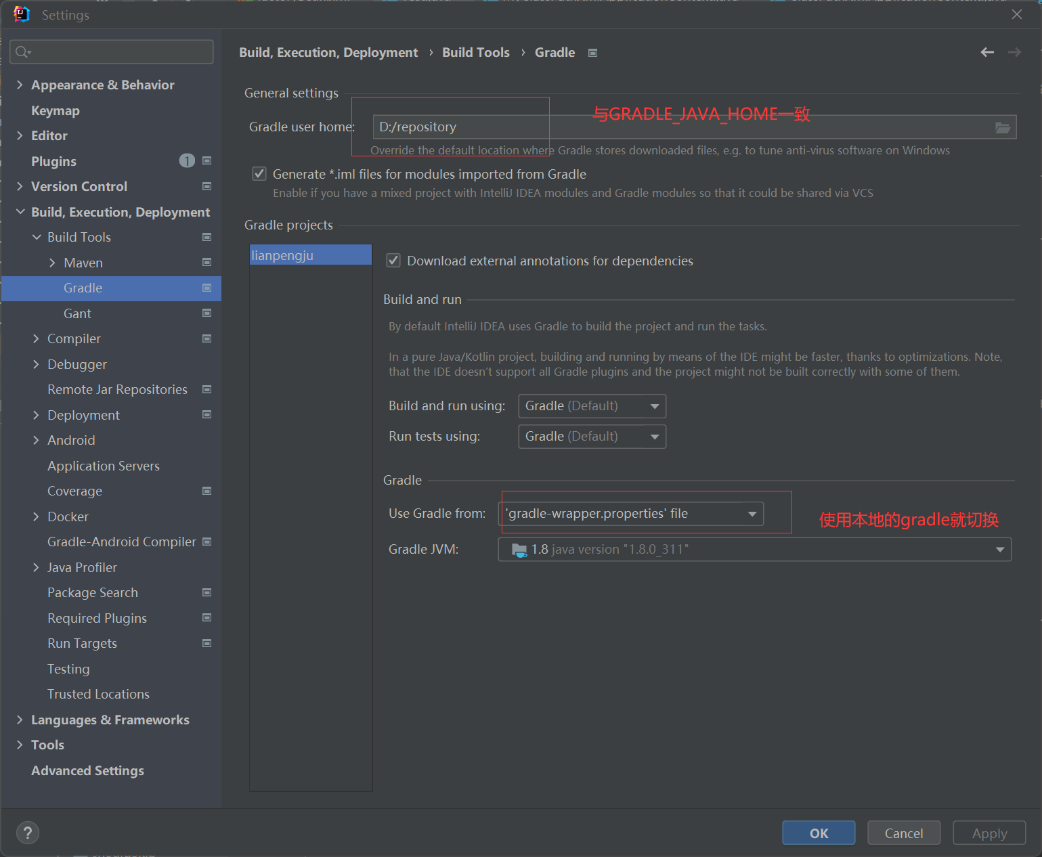Click the search magnifier icon in settings

point(22,52)
